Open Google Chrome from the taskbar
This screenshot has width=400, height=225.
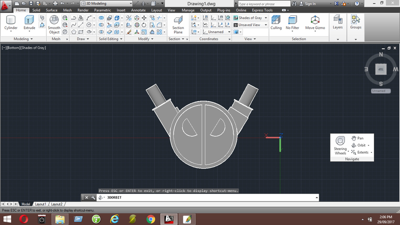coord(151,219)
